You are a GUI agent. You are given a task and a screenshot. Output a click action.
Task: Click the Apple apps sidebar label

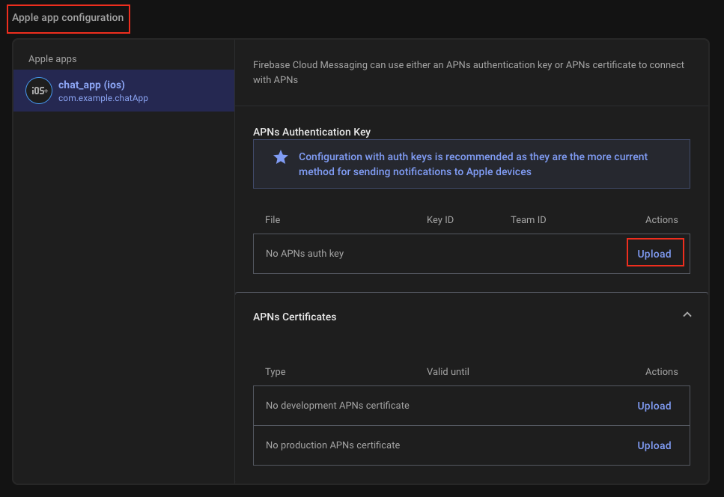(52, 59)
